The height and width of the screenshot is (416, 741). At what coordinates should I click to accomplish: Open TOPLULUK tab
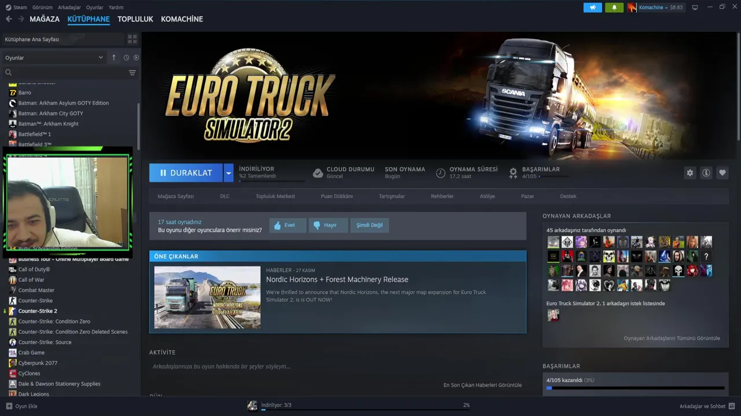[x=135, y=19]
